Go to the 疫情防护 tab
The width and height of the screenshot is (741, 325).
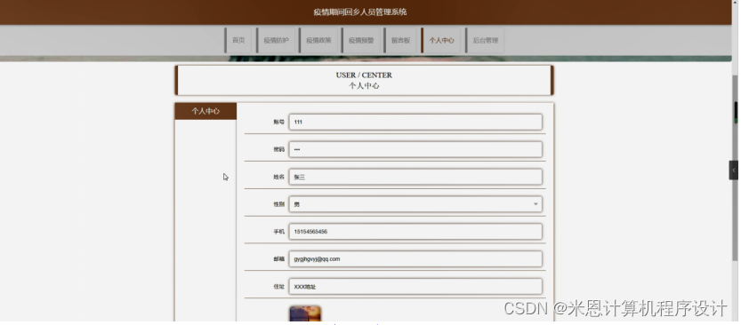point(276,41)
